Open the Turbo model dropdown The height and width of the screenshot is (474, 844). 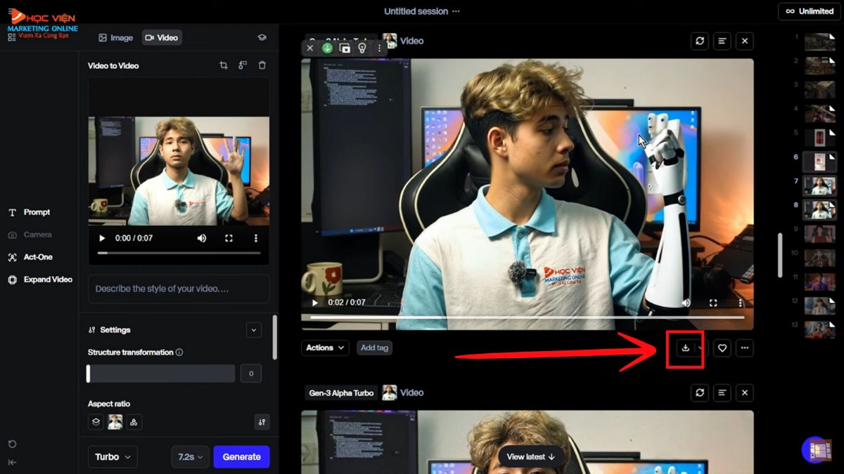(x=113, y=456)
